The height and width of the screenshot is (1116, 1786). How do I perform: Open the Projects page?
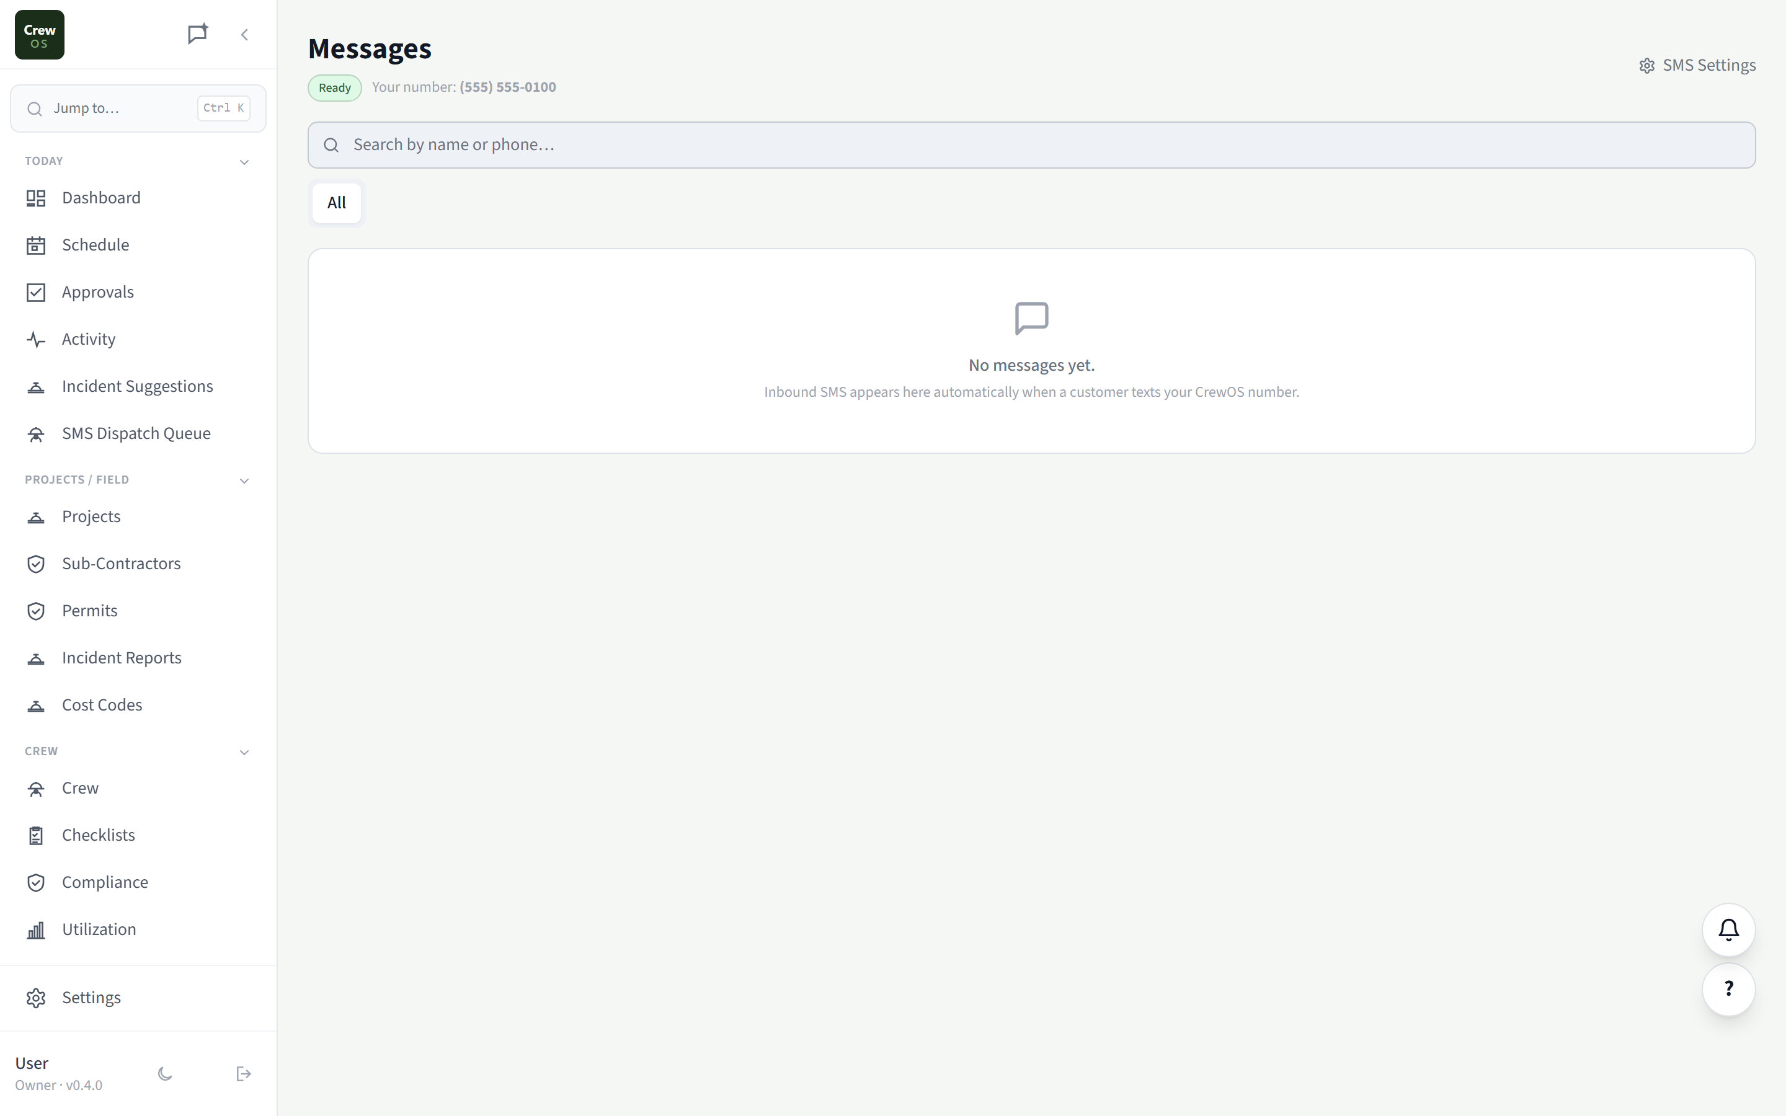[x=138, y=516]
